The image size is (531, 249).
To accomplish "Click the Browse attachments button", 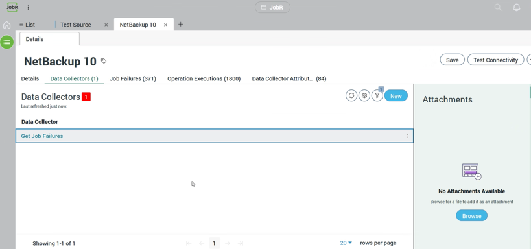I will [471, 215].
